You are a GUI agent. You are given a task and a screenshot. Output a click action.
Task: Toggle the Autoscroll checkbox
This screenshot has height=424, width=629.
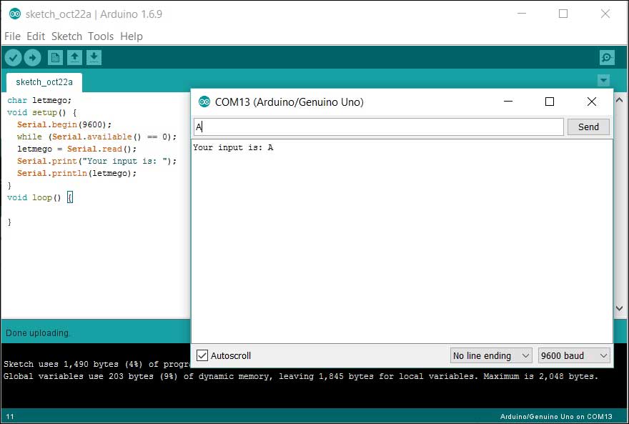tap(202, 355)
